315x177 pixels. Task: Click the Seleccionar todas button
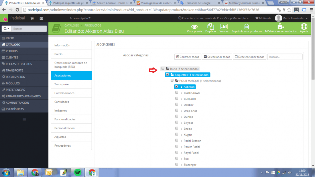pos(217,57)
